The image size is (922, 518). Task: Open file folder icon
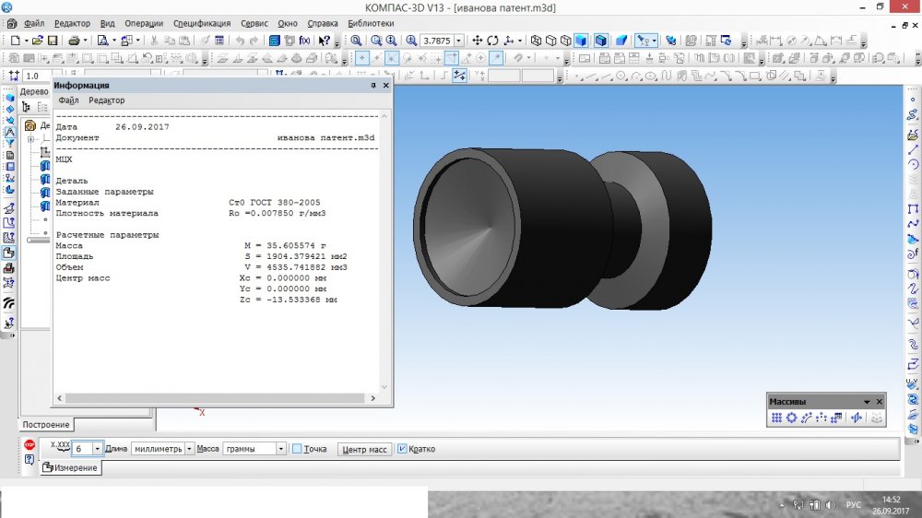pyautogui.click(x=38, y=41)
